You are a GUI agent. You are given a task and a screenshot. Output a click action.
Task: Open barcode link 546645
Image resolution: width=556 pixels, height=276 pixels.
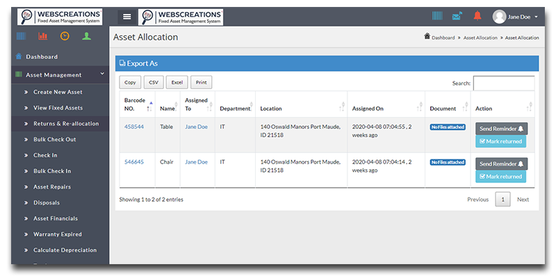[134, 162]
